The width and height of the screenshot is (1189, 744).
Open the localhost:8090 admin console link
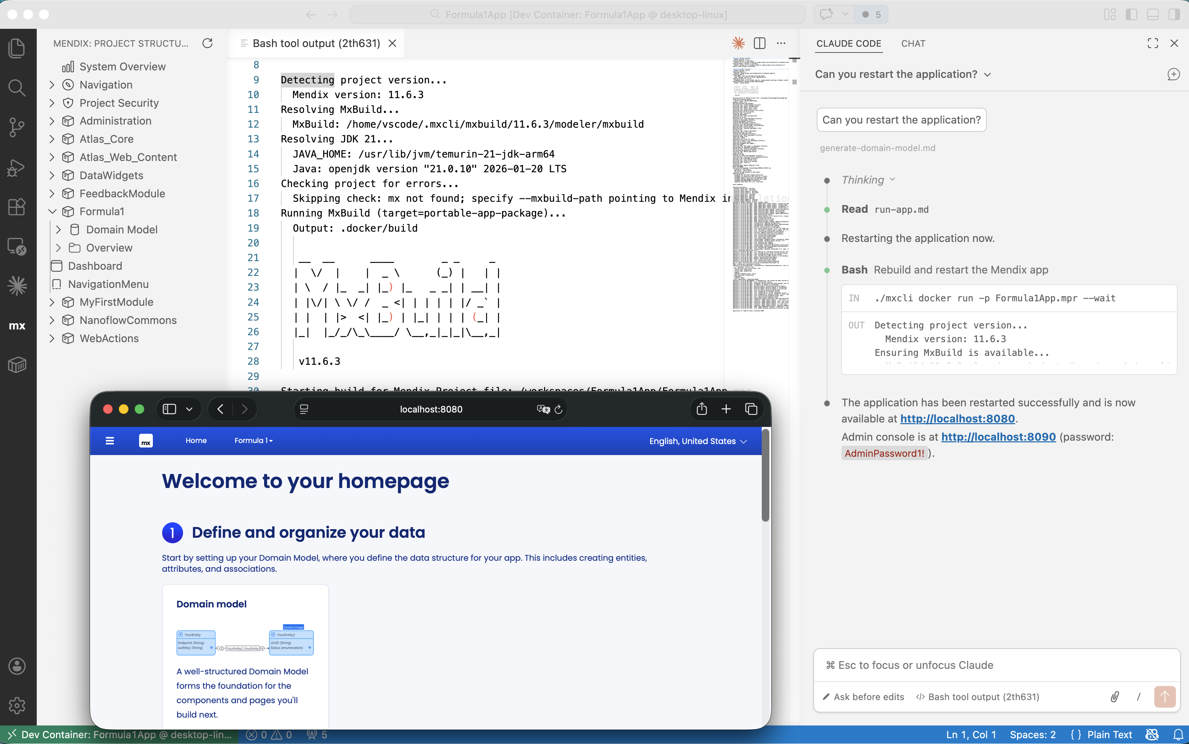998,437
